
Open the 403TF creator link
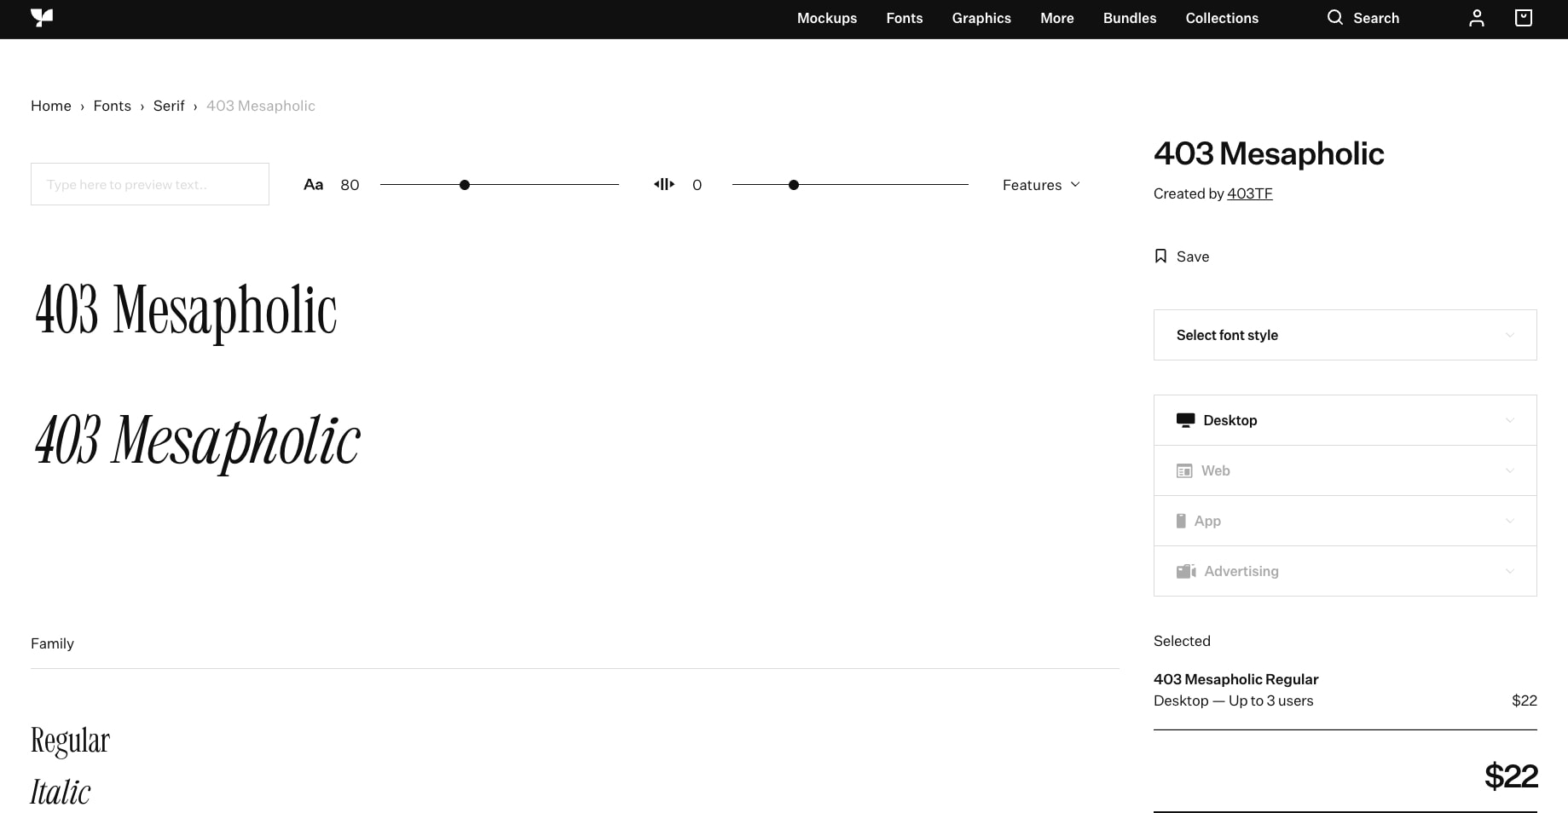[x=1250, y=193]
